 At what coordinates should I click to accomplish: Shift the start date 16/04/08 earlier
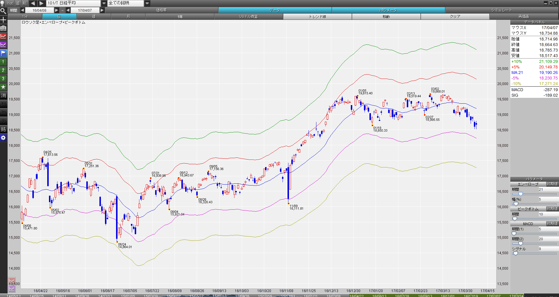pyautogui.click(x=22, y=10)
